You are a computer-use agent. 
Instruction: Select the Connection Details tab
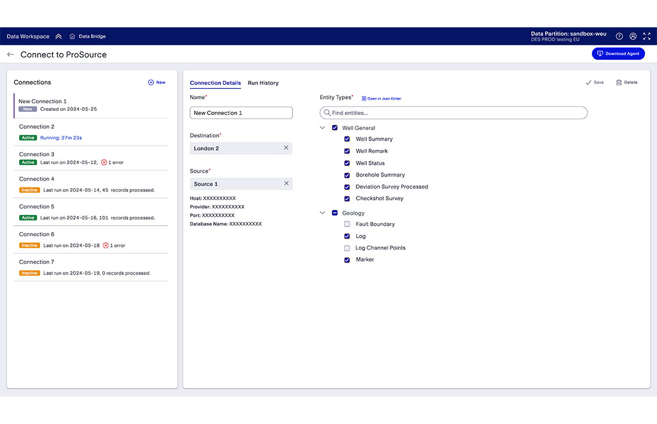[215, 83]
